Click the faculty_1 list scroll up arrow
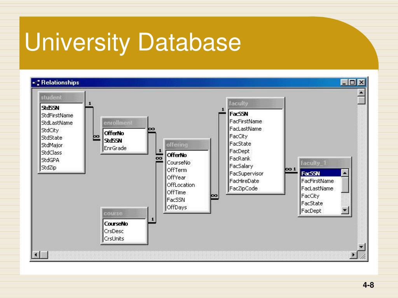The image size is (398, 298). (345, 173)
